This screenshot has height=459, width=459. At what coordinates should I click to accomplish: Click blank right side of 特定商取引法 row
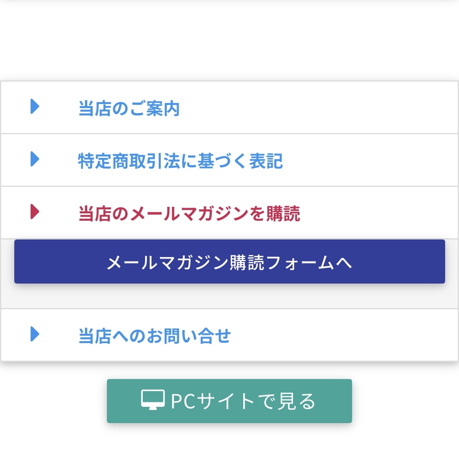point(381,160)
